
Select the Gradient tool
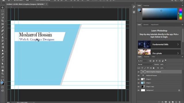point(3,47)
